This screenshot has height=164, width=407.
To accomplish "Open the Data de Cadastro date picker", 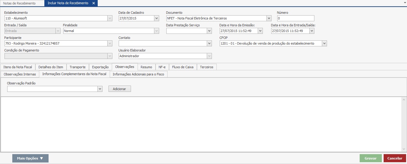I will (156, 18).
